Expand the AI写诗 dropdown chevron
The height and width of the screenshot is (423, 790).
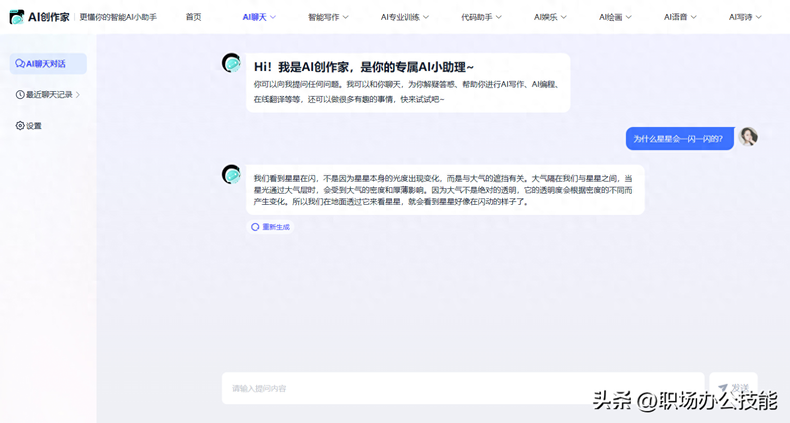tap(759, 17)
